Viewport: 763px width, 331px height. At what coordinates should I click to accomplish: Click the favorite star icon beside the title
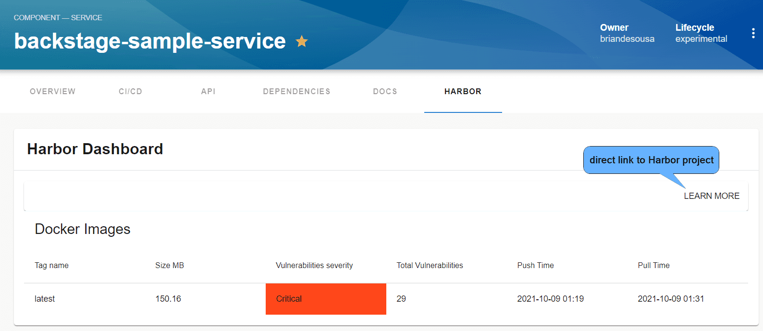pos(302,41)
